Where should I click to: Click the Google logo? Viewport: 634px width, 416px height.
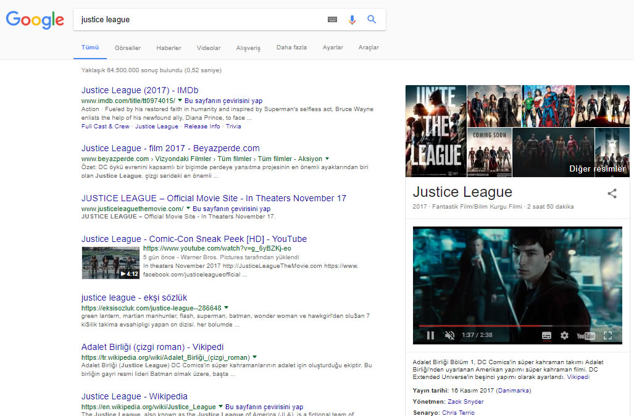[x=35, y=20]
